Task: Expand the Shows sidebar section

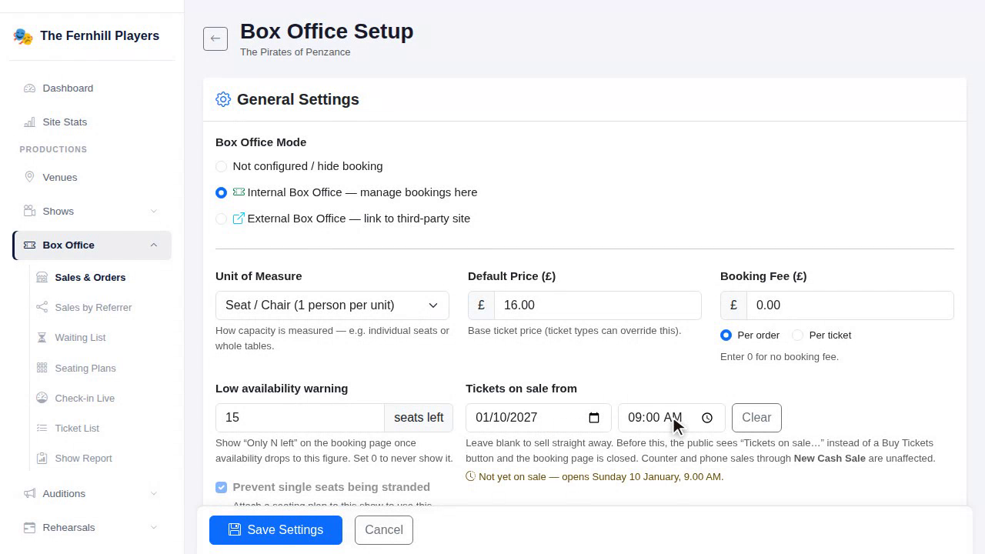Action: coord(153,211)
